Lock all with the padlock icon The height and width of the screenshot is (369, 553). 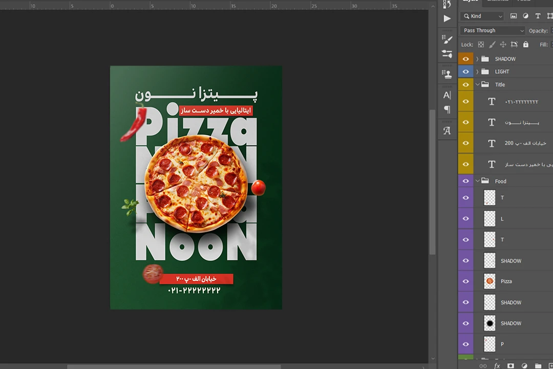pyautogui.click(x=525, y=45)
